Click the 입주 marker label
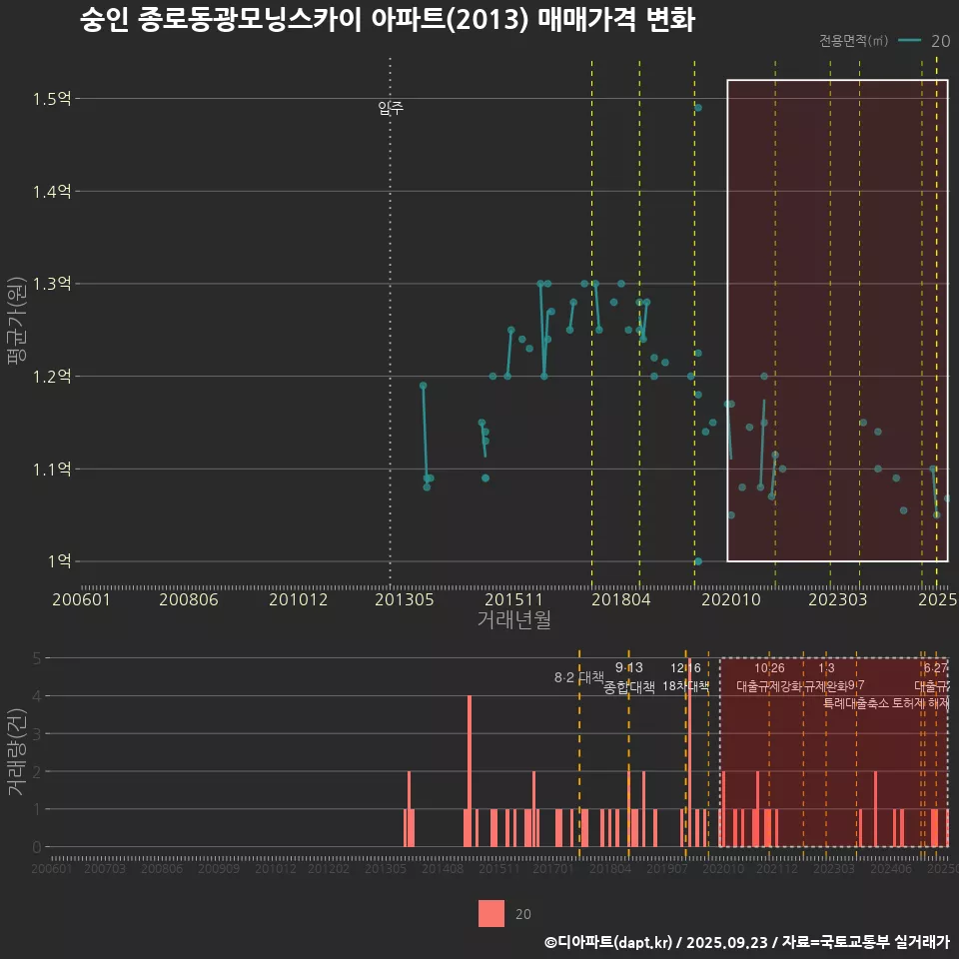959x959 pixels. 391,109
